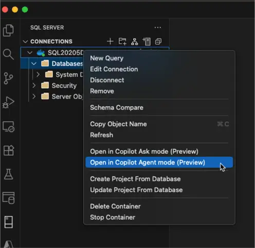Choose Edit Connection
The height and width of the screenshot is (248, 255).
tap(159, 69)
